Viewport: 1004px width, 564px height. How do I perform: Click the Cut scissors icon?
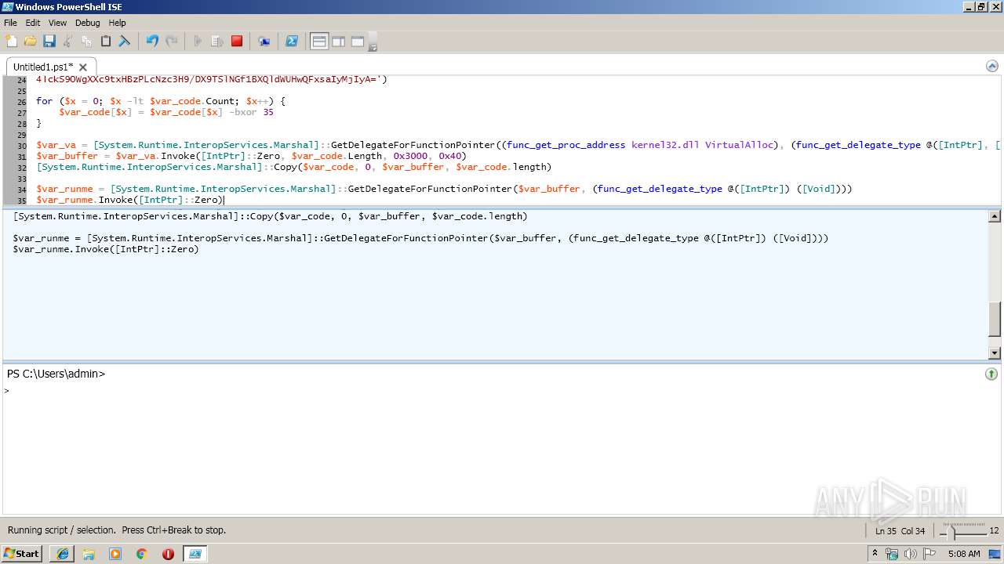tap(67, 42)
